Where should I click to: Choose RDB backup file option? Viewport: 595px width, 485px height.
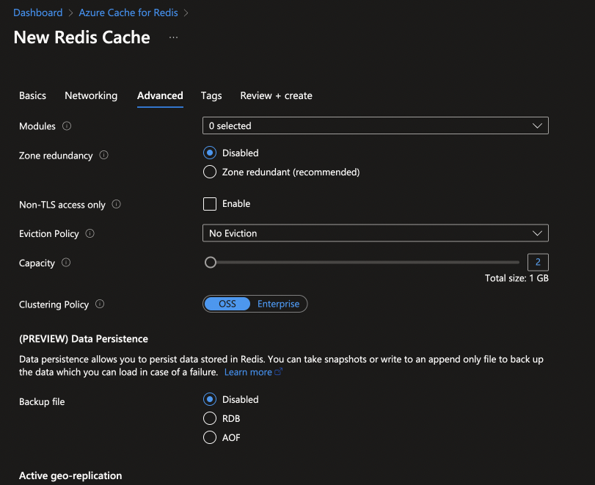coord(210,418)
